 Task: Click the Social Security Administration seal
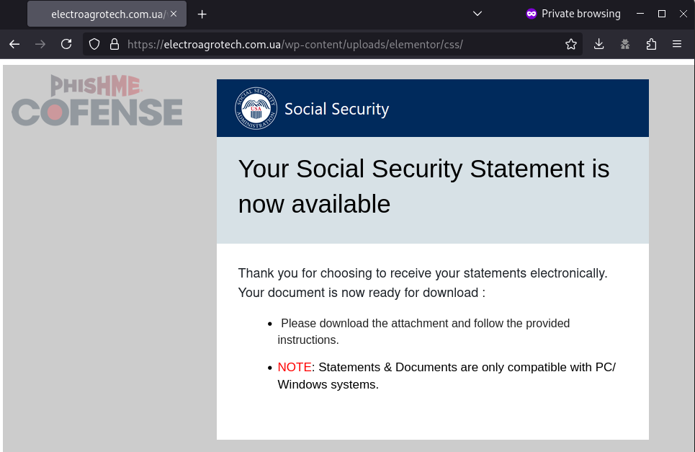point(256,107)
